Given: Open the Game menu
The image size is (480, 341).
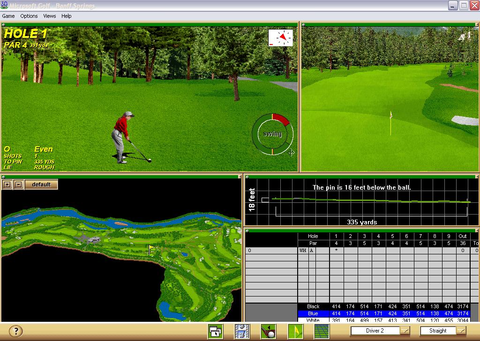Looking at the screenshot, I should pos(8,16).
